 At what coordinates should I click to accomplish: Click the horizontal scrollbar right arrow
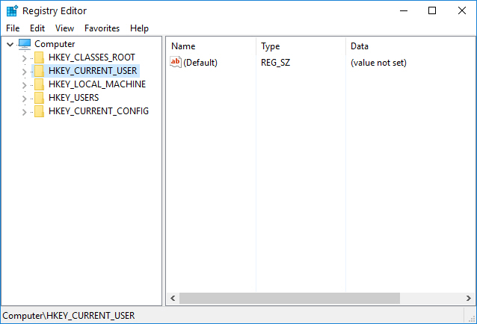click(469, 298)
